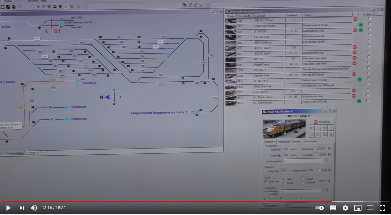Screen dimensions: 391x215
Task: Click the Snelheid column header
Action: (293, 15)
